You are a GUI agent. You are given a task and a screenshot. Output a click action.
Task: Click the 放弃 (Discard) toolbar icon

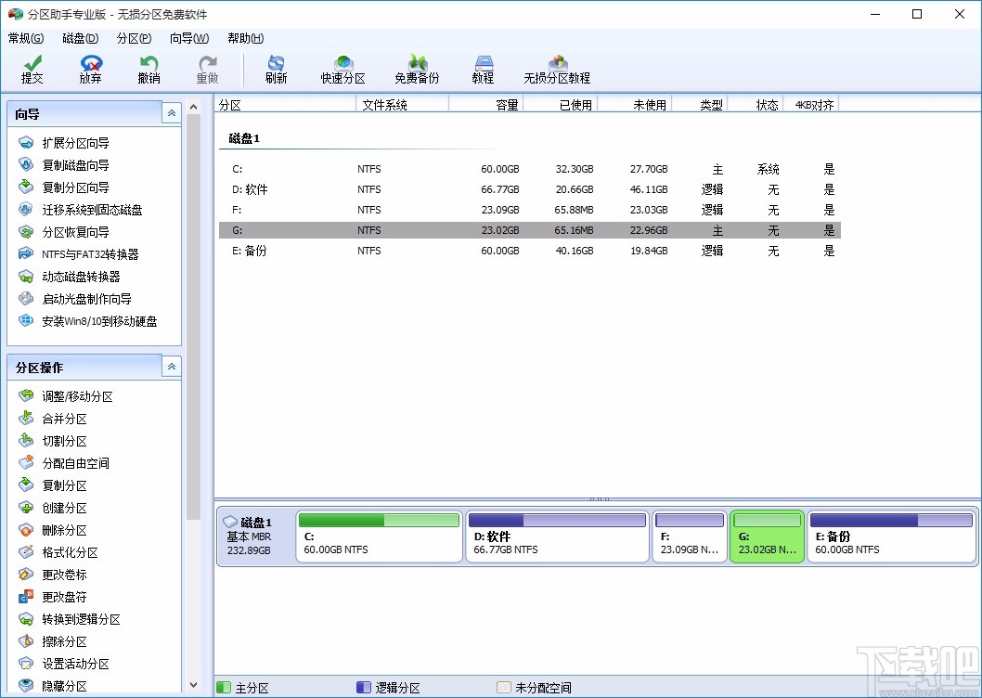tap(91, 64)
